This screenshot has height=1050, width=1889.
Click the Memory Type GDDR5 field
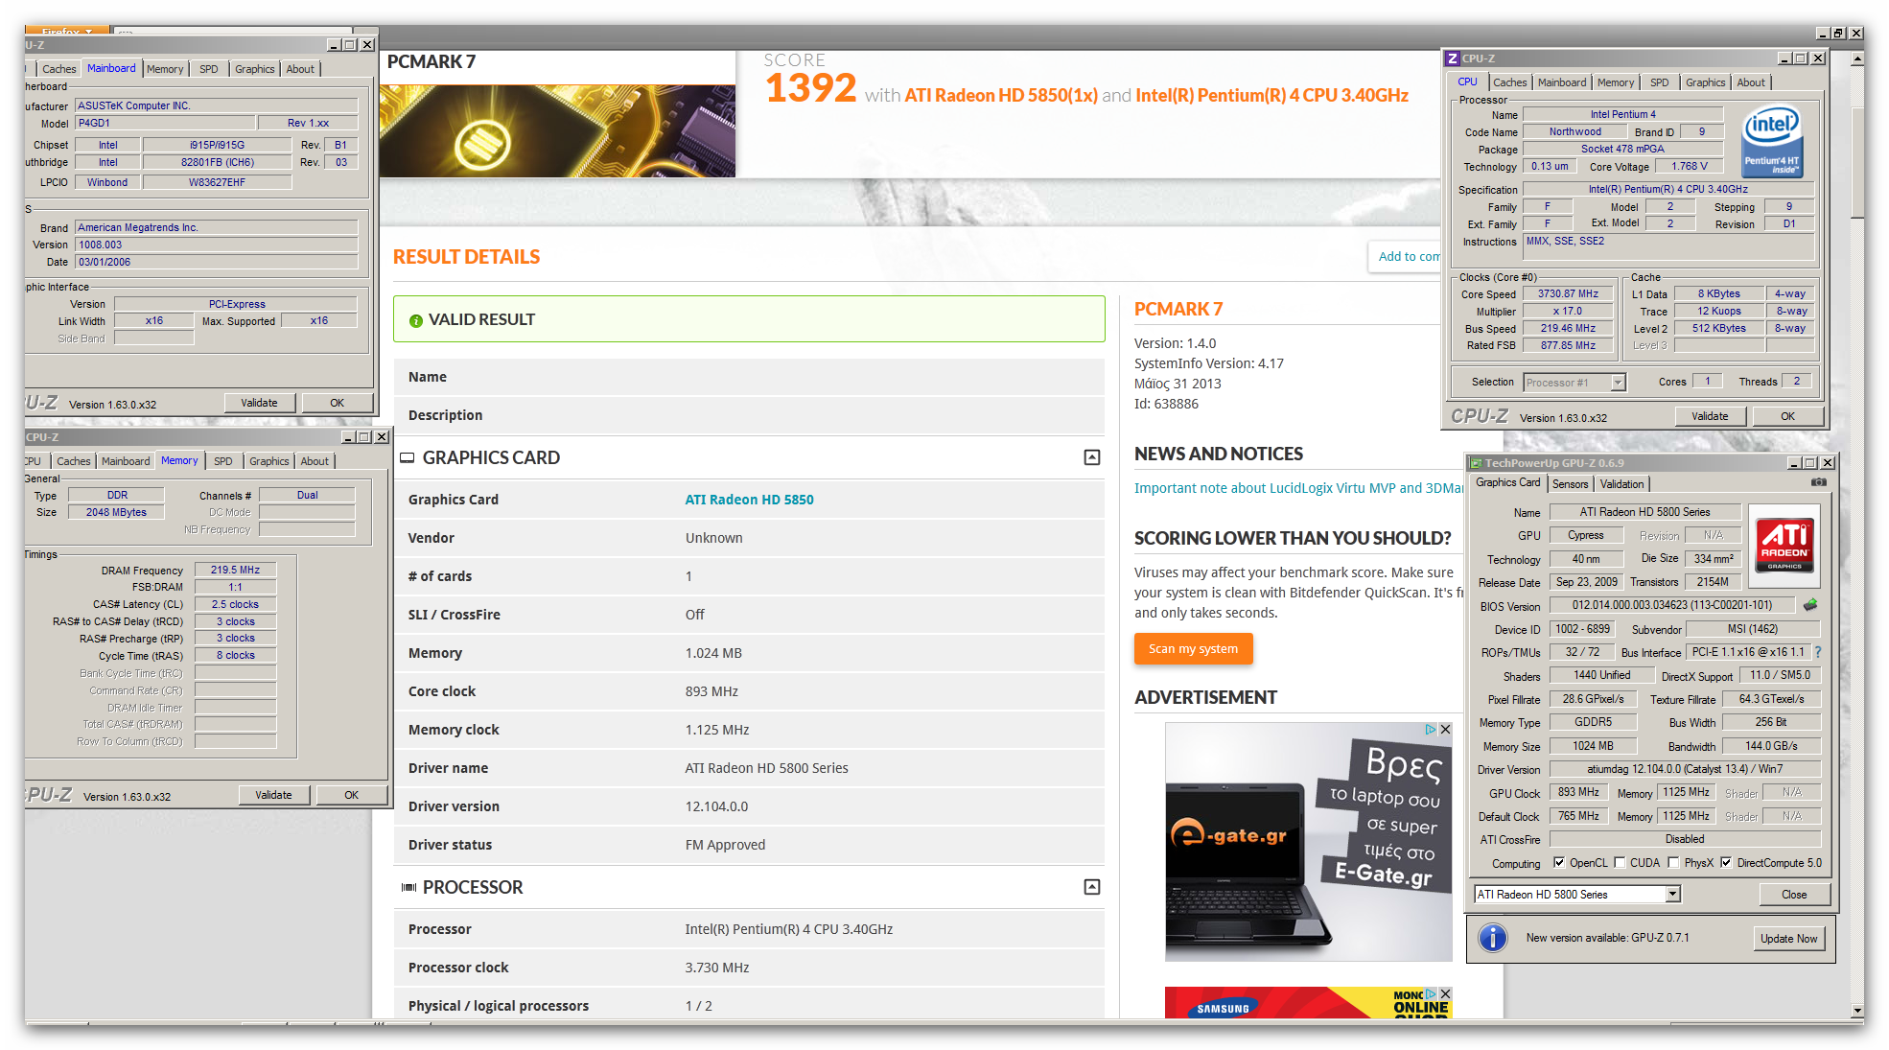point(1593,722)
